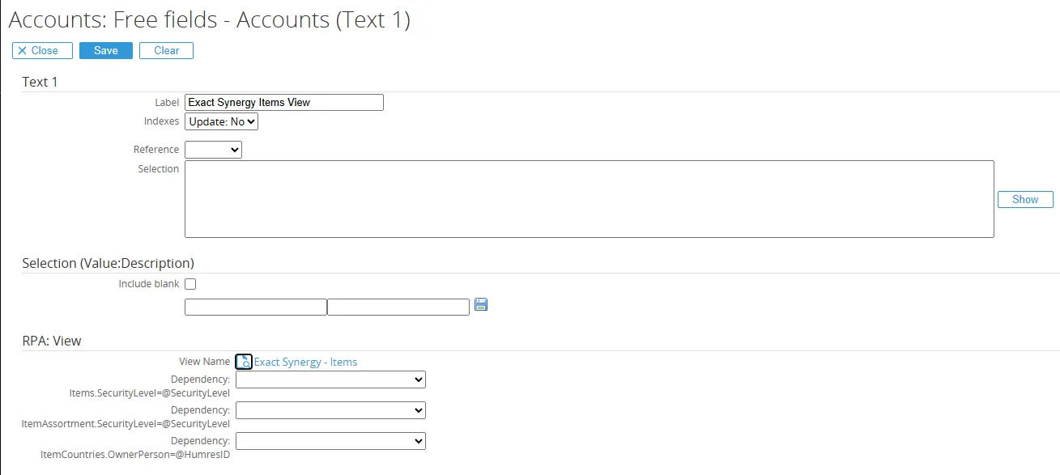Screen dimensions: 1060x475
Task: Click the Save button
Action: tap(105, 50)
